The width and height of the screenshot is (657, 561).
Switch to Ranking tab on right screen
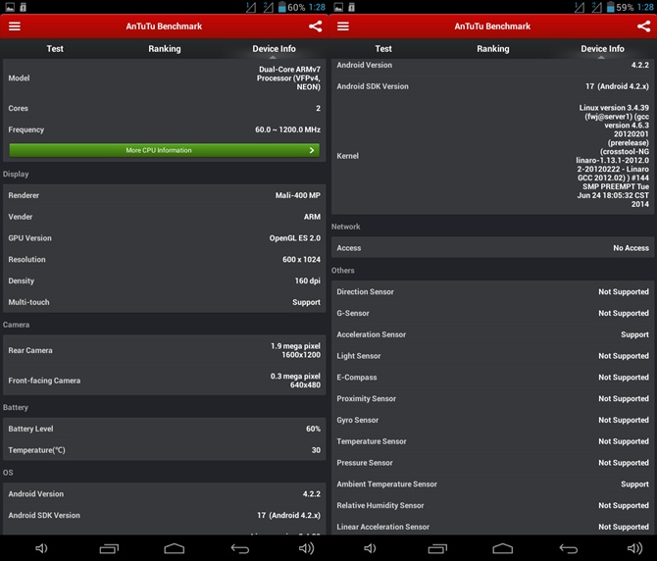[x=492, y=49]
